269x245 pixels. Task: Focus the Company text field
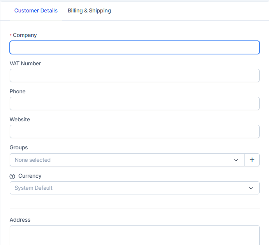point(134,47)
